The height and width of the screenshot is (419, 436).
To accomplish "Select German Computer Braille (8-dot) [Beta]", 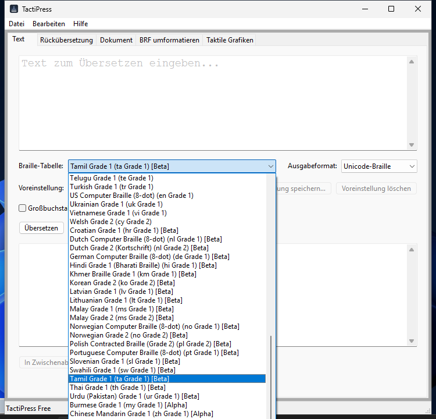I will pyautogui.click(x=167, y=257).
